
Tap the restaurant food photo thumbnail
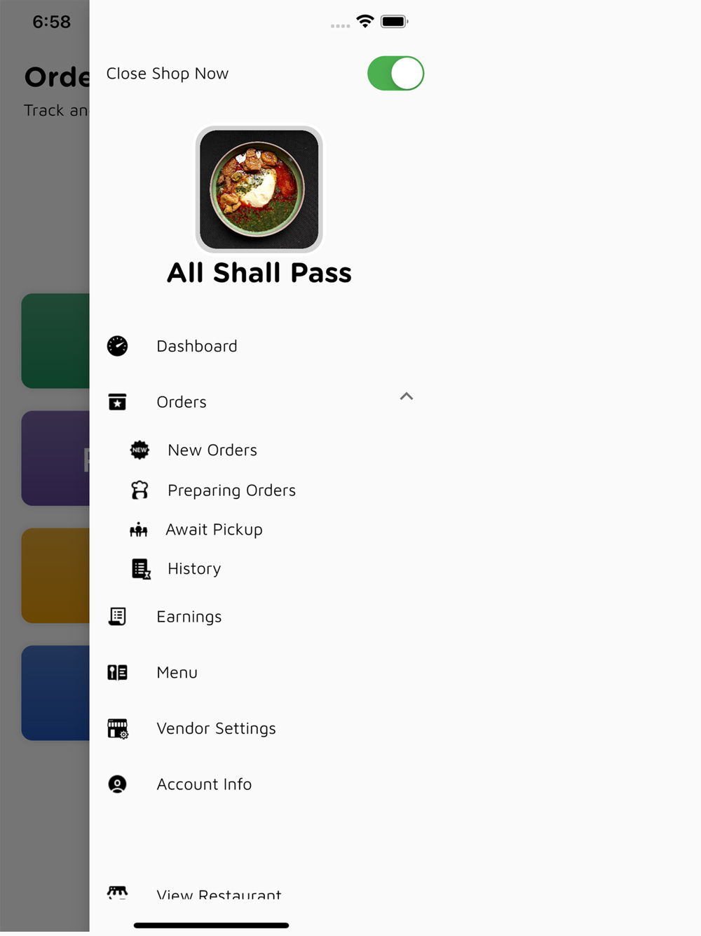[259, 189]
